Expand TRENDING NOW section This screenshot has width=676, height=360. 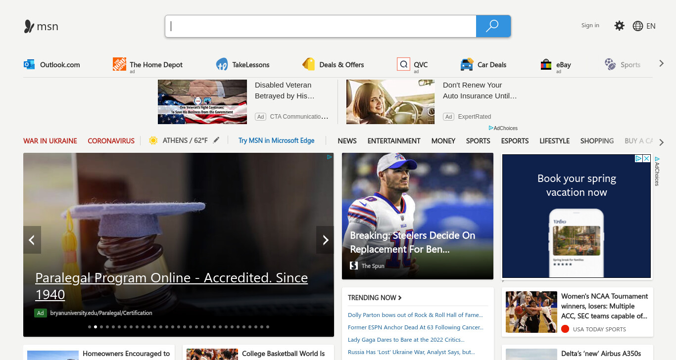point(375,298)
